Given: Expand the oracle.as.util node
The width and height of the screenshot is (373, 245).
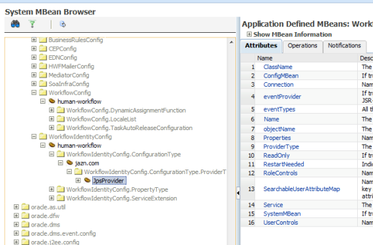Looking at the screenshot, I should 16,207.
